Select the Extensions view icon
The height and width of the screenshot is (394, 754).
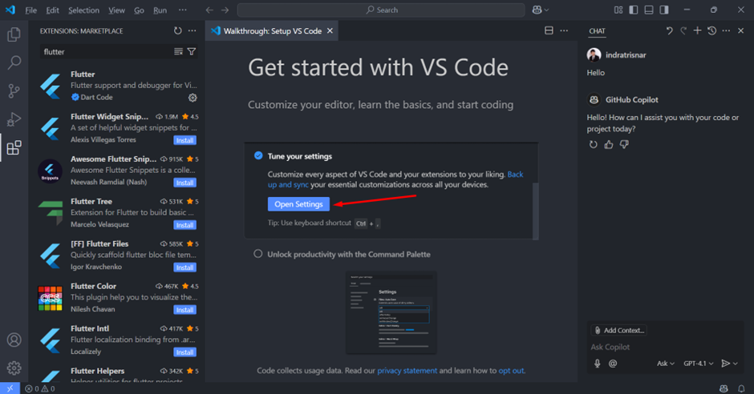(14, 147)
